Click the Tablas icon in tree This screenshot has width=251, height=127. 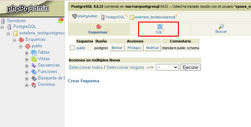point(34,52)
